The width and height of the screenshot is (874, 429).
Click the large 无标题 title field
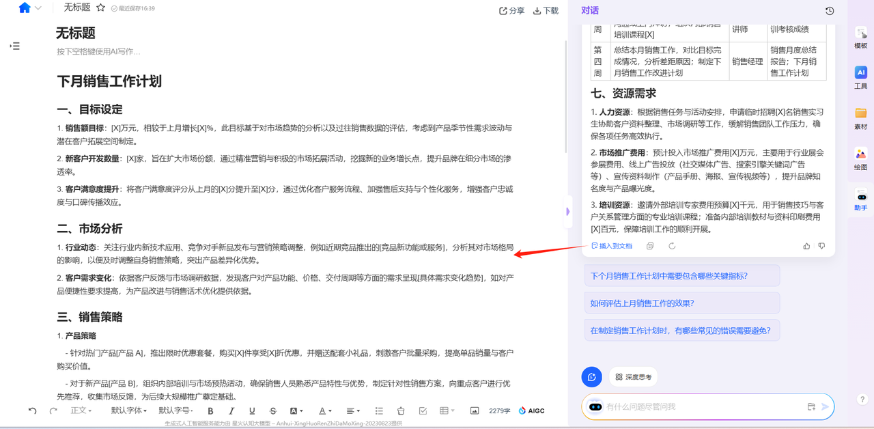coord(76,33)
